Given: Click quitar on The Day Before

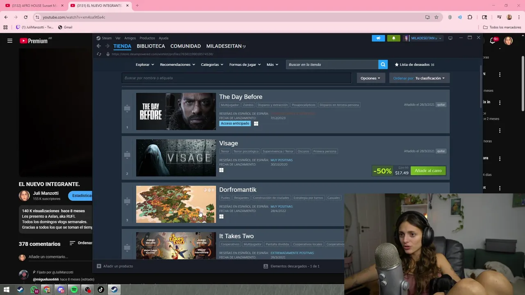Looking at the screenshot, I should [x=441, y=105].
